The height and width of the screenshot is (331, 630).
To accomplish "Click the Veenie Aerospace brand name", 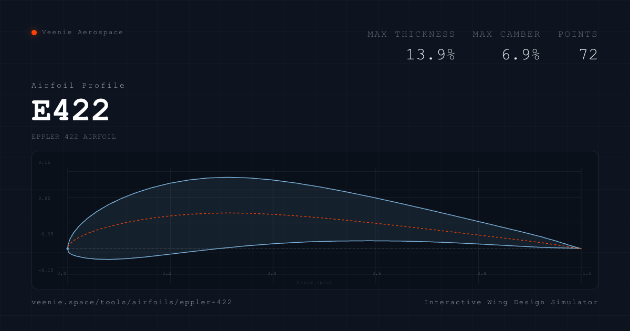I will pos(82,33).
